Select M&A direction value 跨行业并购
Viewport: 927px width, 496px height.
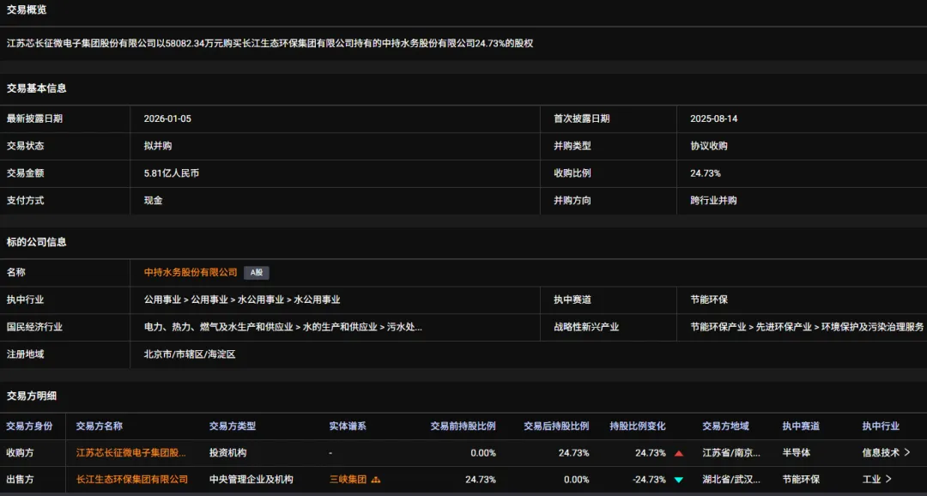pos(713,201)
